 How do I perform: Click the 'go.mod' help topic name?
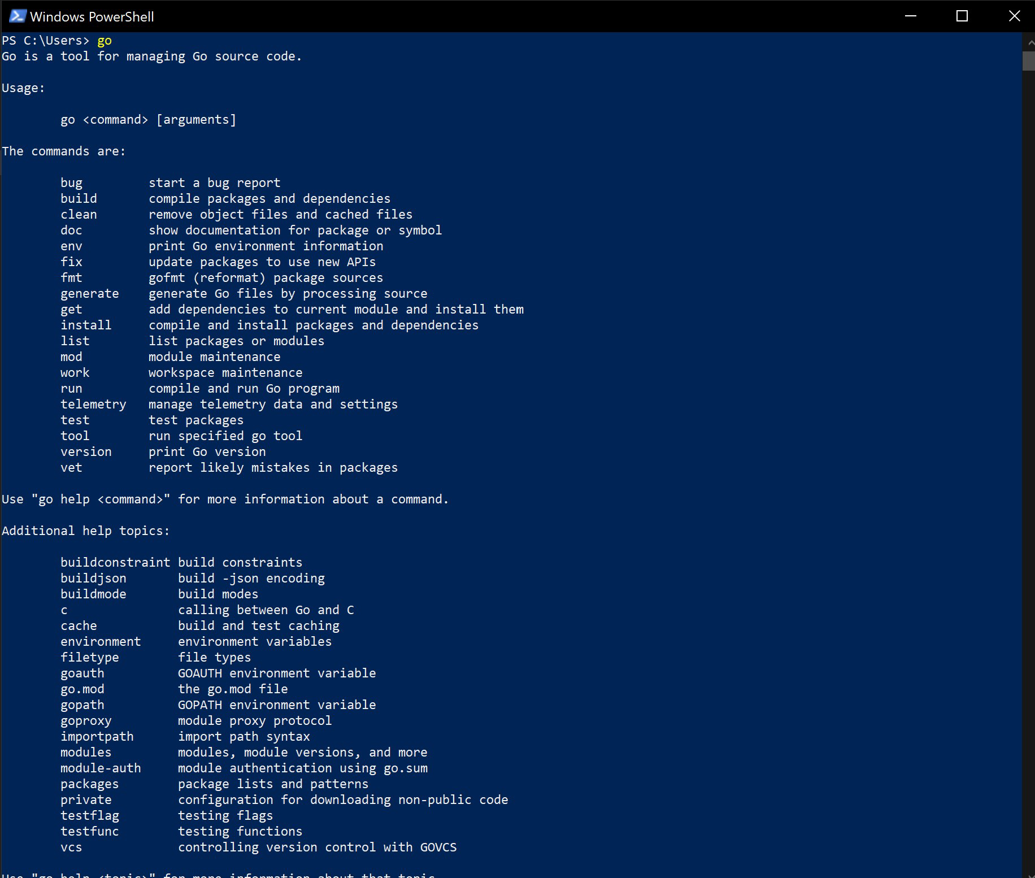(x=82, y=689)
